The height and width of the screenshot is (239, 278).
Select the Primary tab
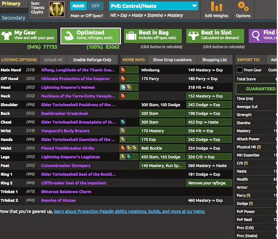point(11,4)
